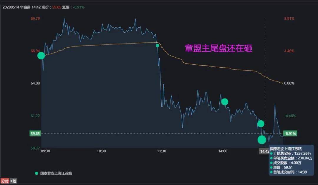Switch to the 分时 tab
This screenshot has height=185, width=318.
pos(5,181)
